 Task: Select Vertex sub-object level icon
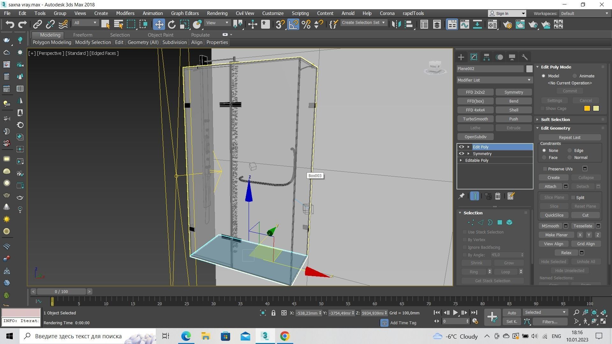point(471,222)
